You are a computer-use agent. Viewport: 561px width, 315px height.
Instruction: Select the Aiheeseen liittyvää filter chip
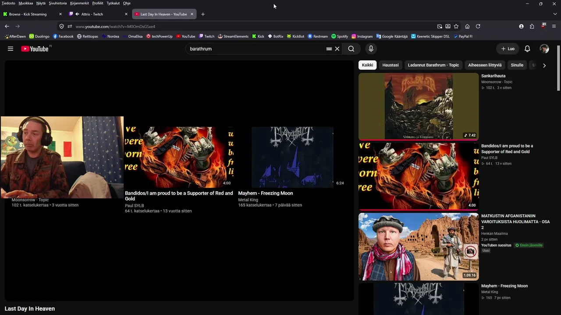click(485, 65)
